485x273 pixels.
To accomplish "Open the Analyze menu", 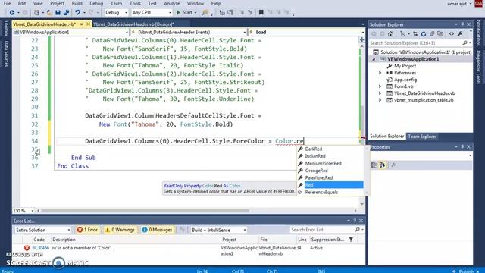I will [x=172, y=3].
